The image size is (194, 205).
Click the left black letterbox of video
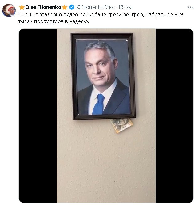point(38,116)
